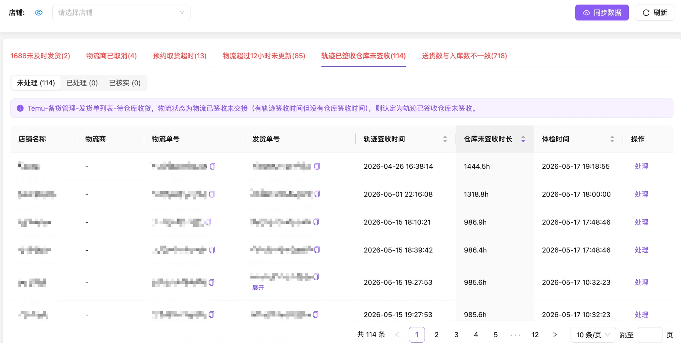
Task: Click the 2026-05-17 18:00:00 cell
Action: click(x=576, y=194)
